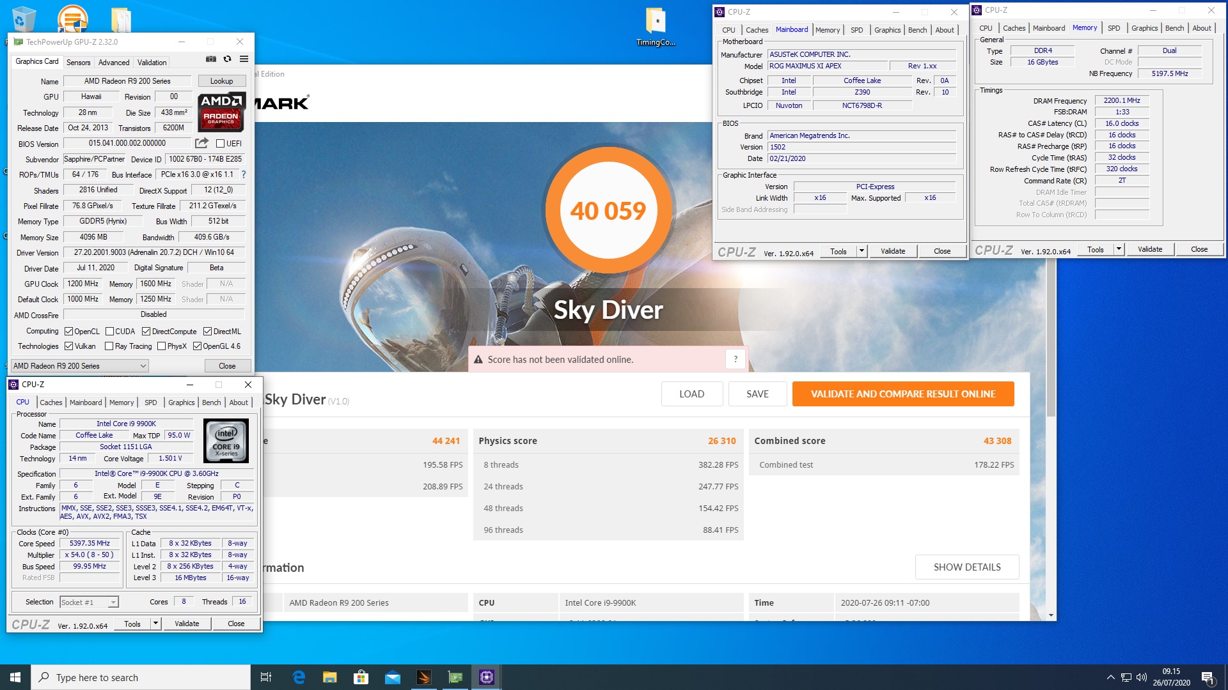
Task: Toggle CUDA checkbox
Action: click(109, 332)
